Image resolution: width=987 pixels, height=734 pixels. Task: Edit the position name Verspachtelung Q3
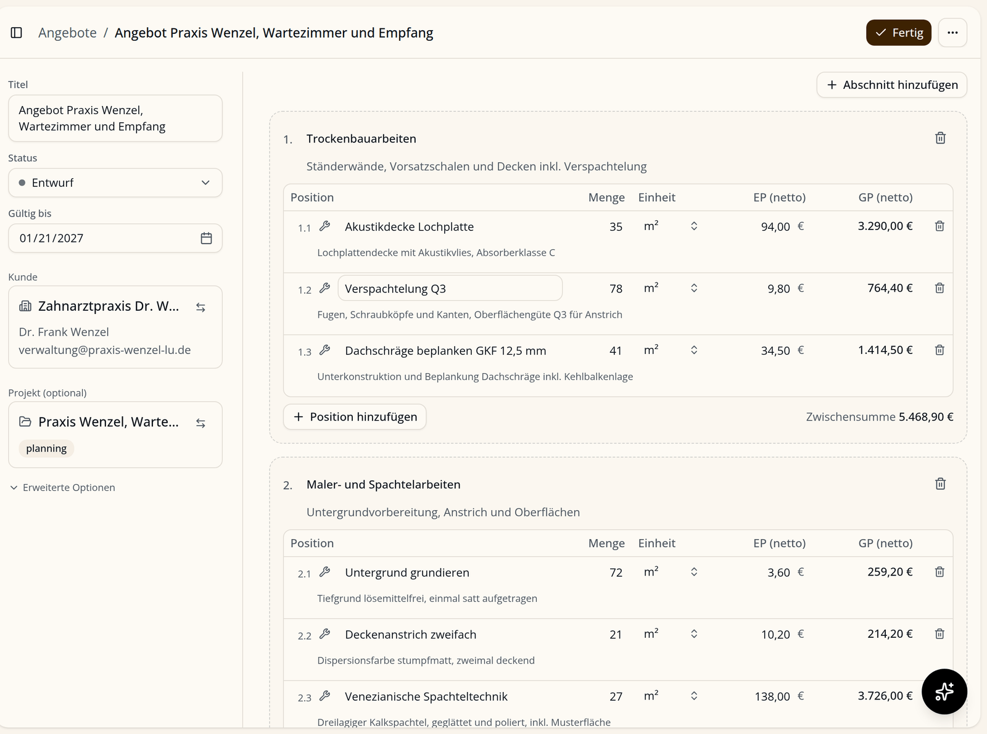450,288
